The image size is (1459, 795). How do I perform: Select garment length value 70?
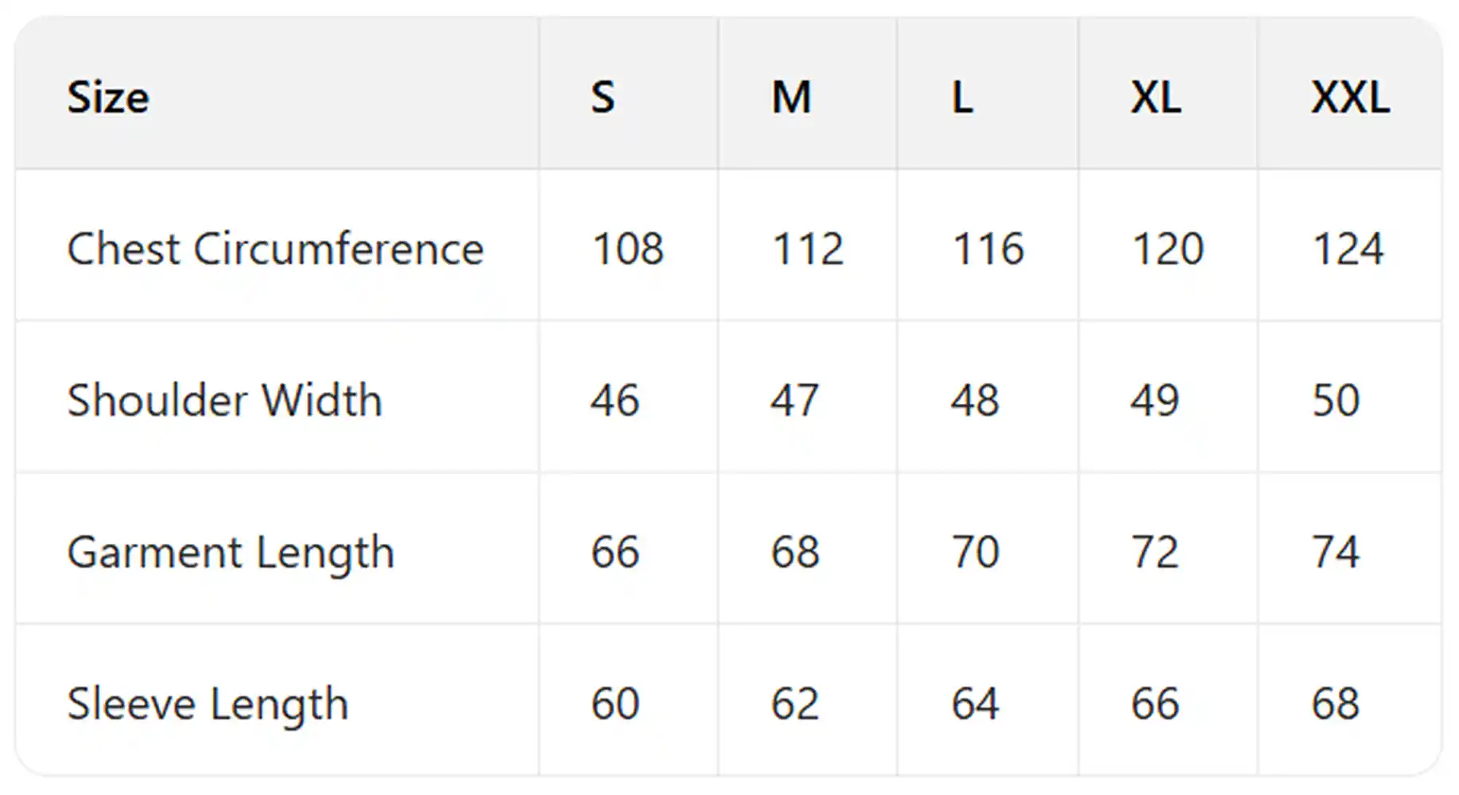[x=975, y=553]
